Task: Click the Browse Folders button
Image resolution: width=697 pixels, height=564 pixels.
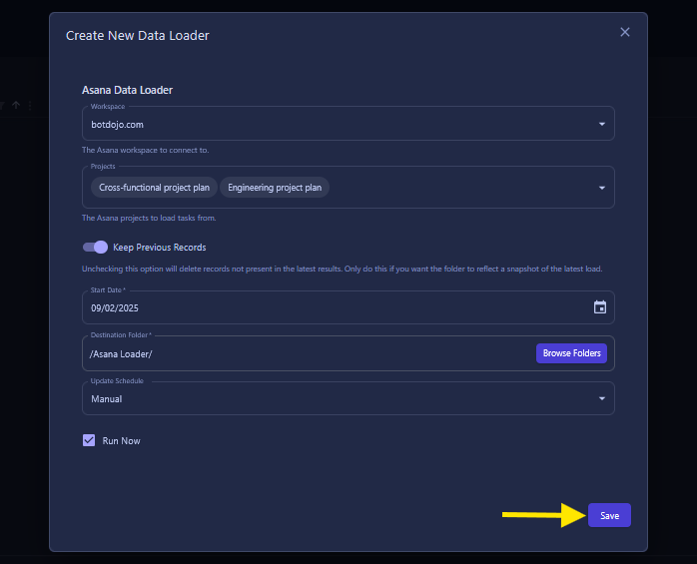Action: click(x=571, y=353)
